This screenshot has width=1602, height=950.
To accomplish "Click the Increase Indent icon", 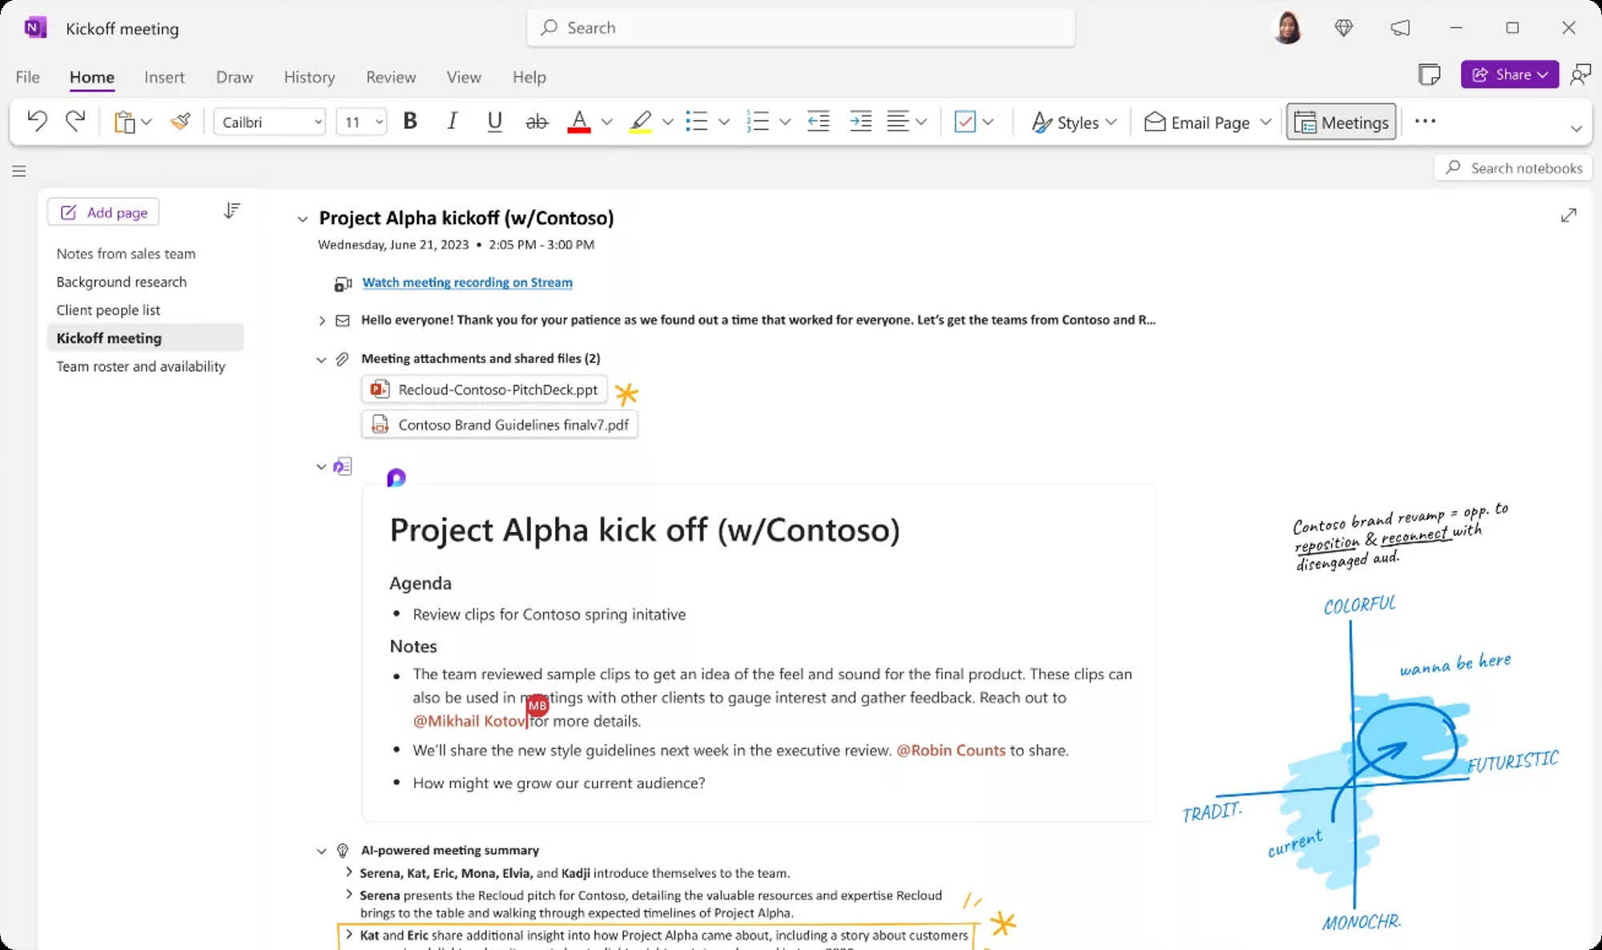I will 860,122.
